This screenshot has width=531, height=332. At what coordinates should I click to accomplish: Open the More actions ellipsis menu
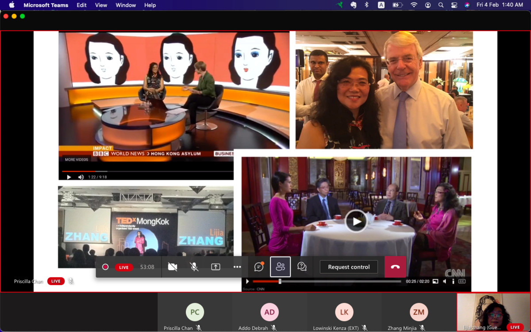[x=237, y=267]
